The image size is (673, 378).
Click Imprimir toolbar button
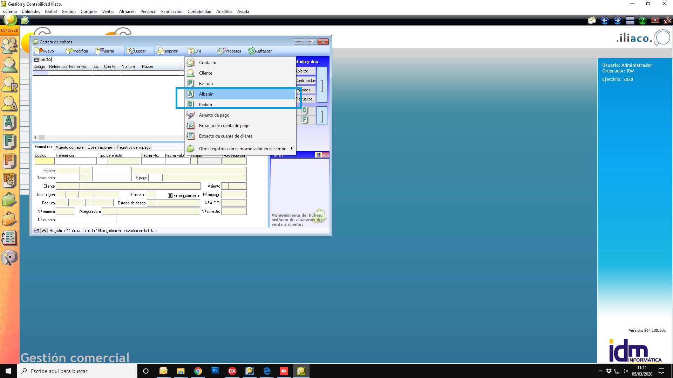[168, 51]
